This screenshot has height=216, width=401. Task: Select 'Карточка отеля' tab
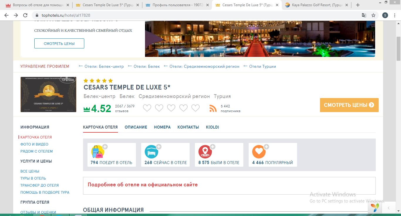[x=100, y=127]
